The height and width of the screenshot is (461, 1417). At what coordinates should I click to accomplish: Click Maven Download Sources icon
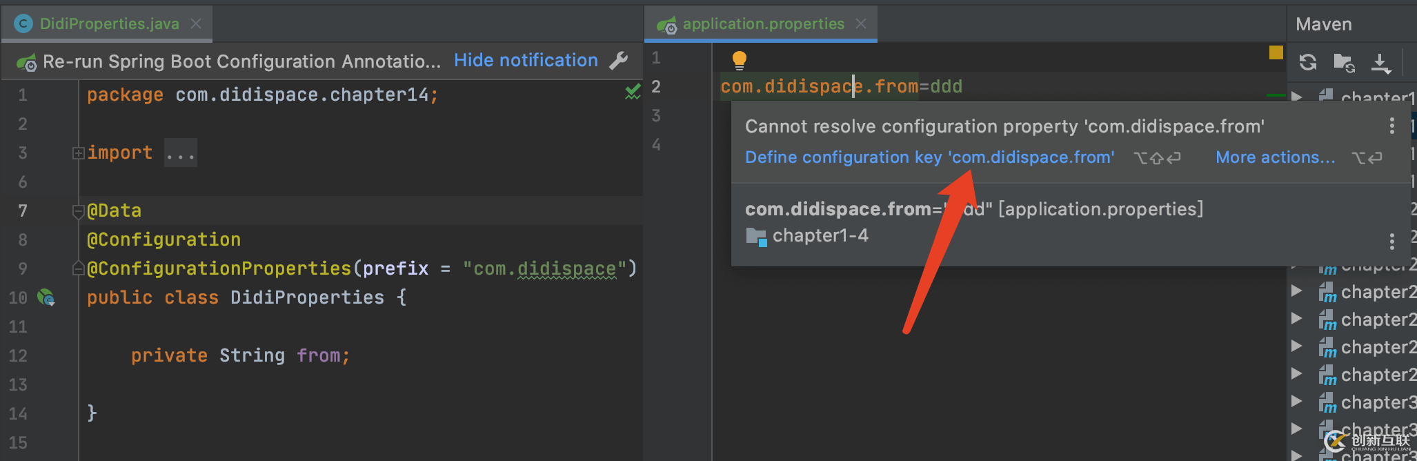[1380, 63]
